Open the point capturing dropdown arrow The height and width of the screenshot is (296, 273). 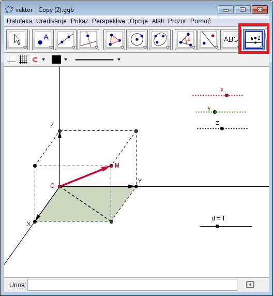(x=43, y=60)
